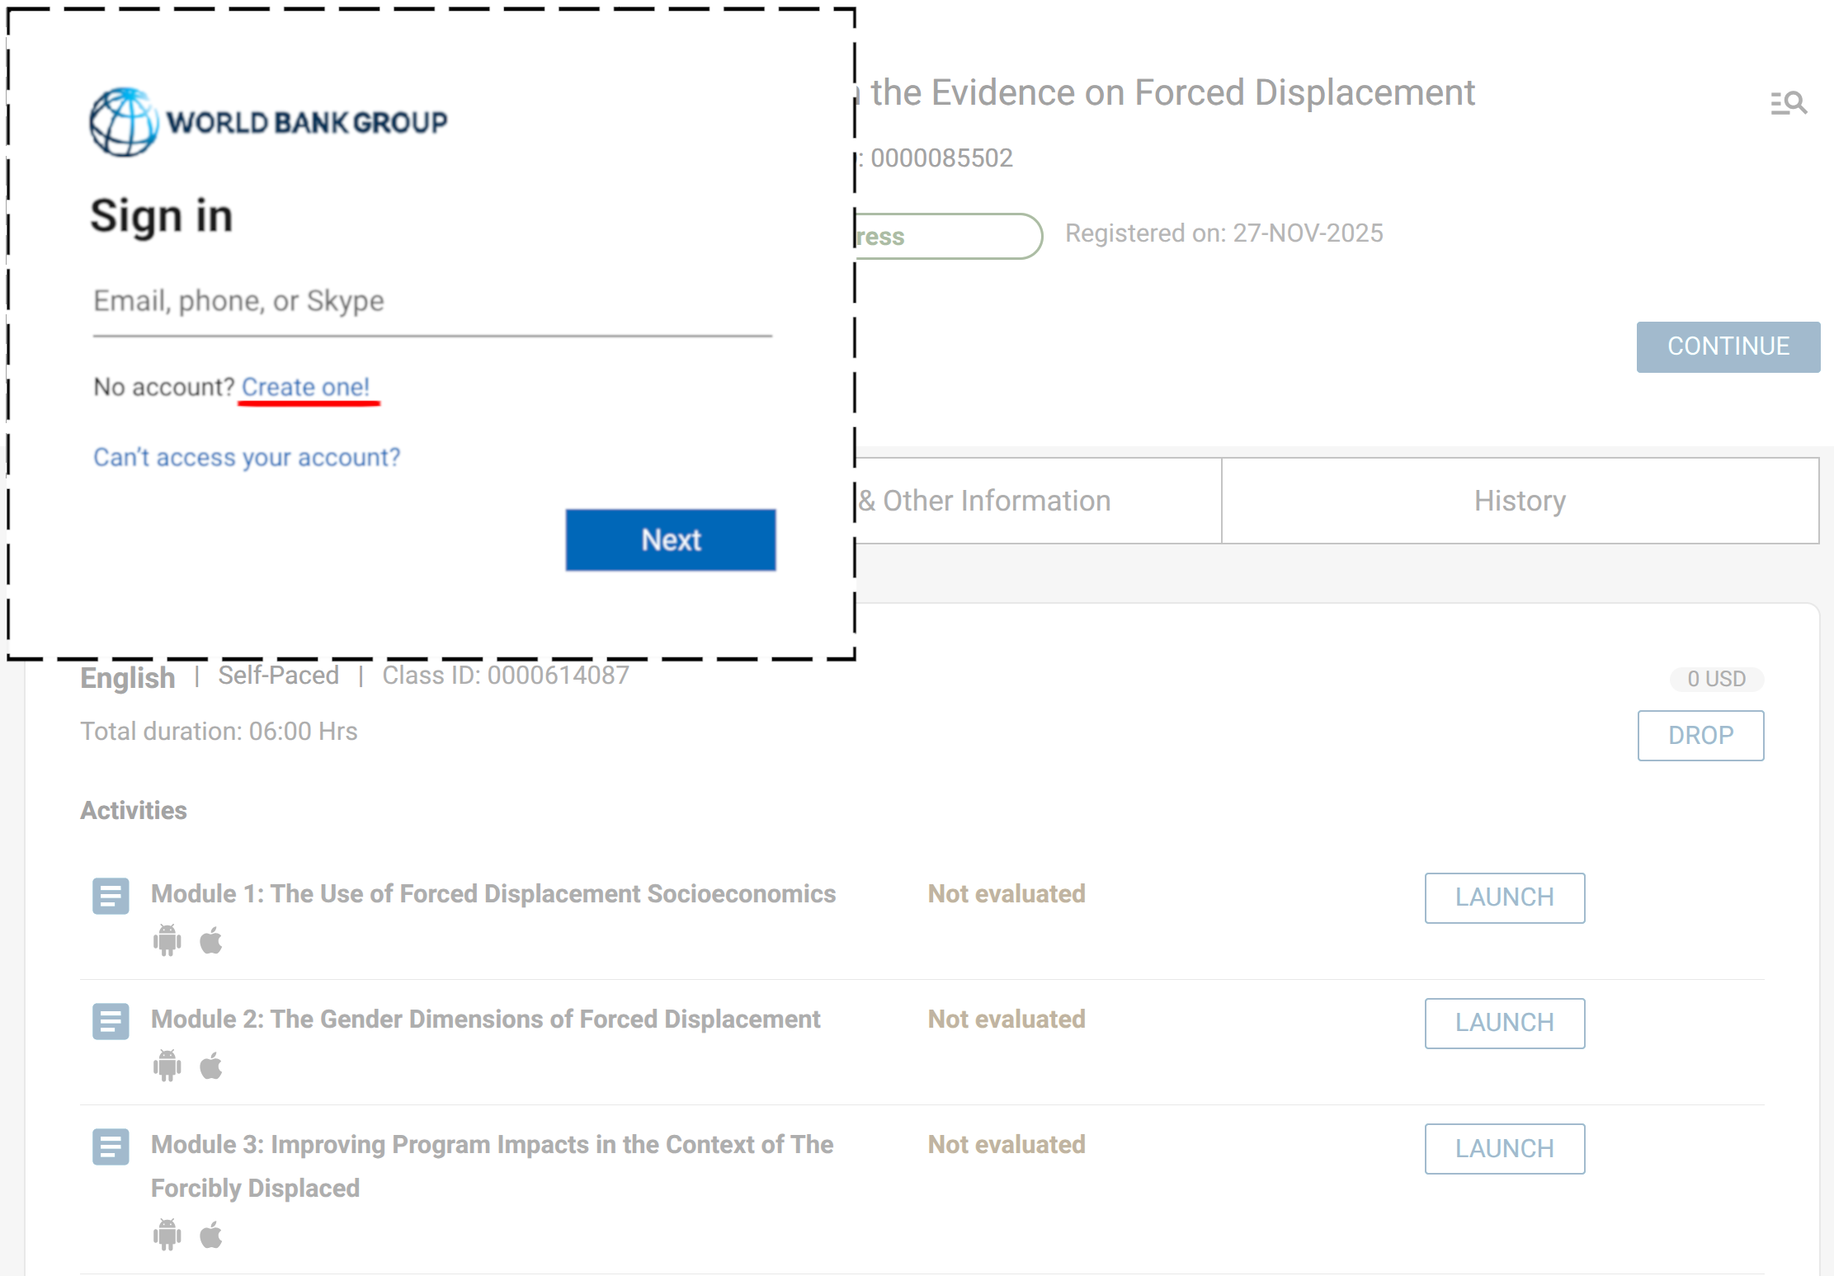Click Android icon under Module 1
This screenshot has height=1276, width=1834.
(x=167, y=940)
